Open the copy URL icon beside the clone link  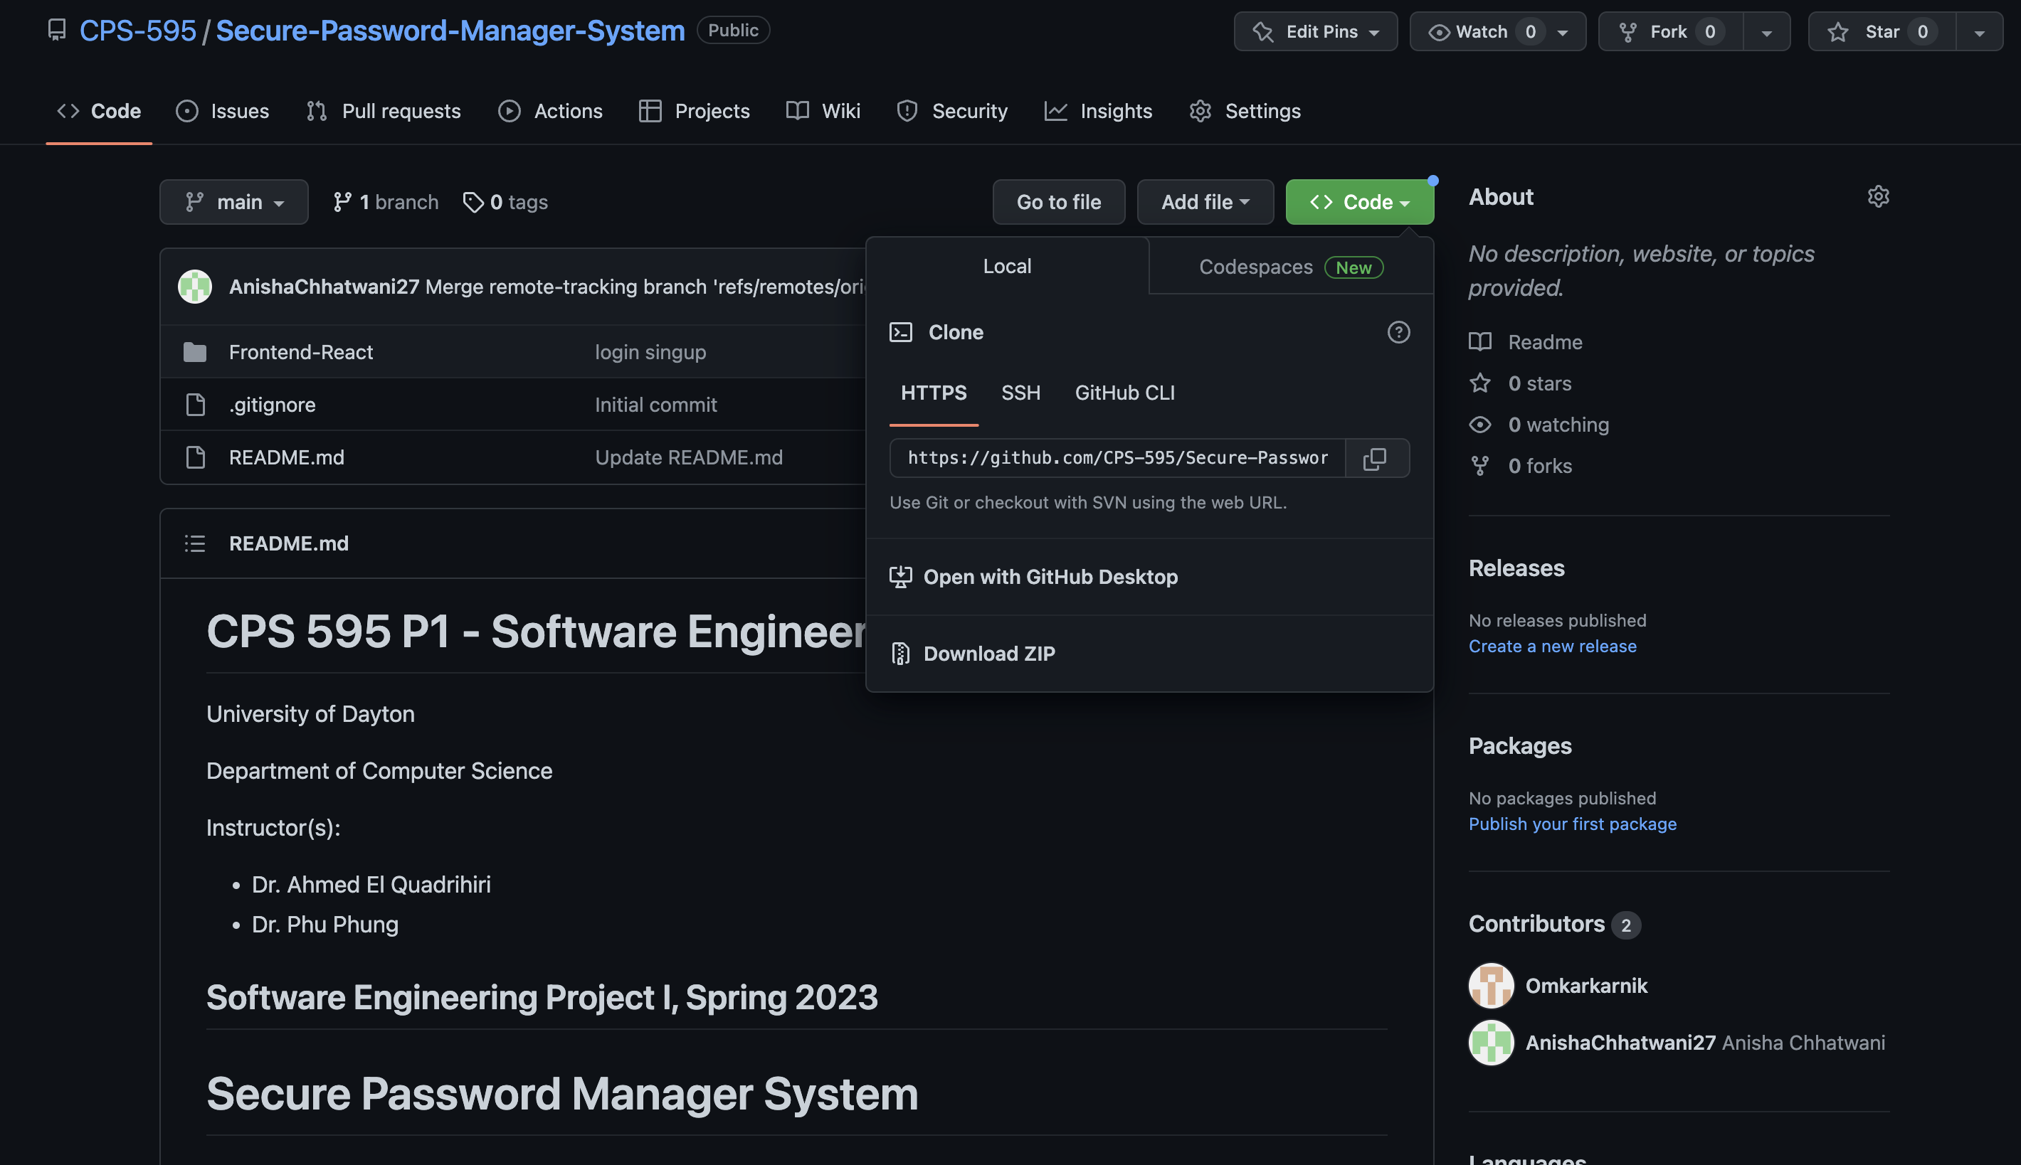[x=1376, y=458]
